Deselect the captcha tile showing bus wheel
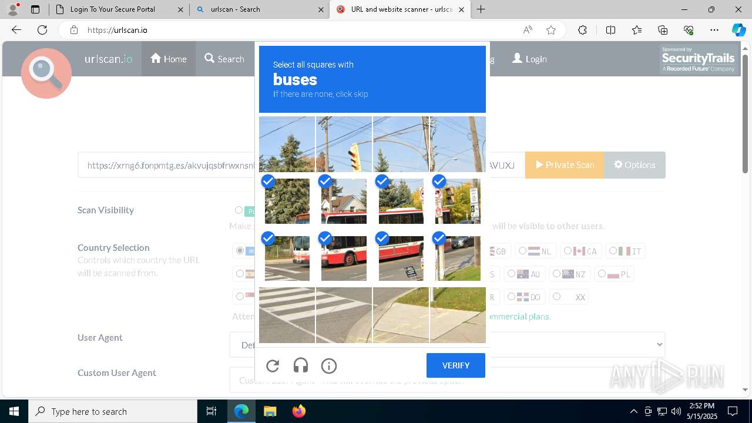Screen dimensions: 752x423 344,258
